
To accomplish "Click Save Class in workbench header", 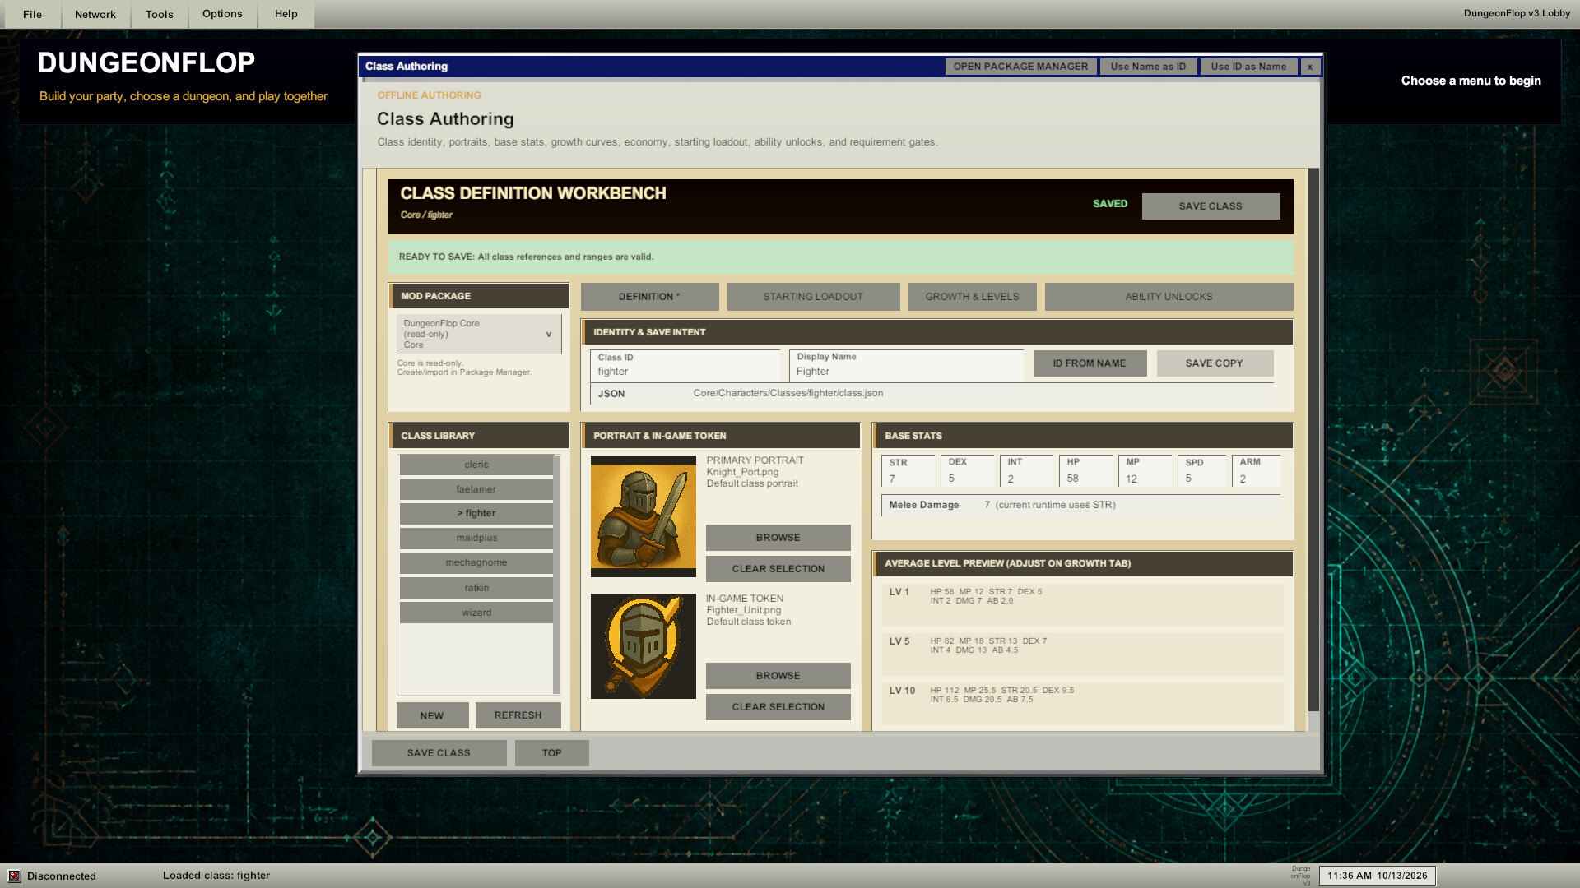I will coord(1211,206).
